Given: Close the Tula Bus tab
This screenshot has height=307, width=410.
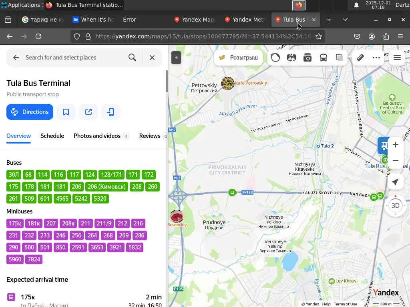Looking at the screenshot, I should 314,20.
